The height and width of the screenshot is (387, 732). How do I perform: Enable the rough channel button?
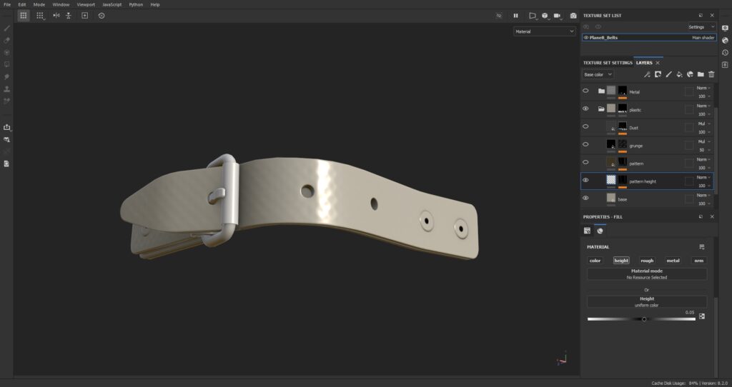tap(647, 261)
